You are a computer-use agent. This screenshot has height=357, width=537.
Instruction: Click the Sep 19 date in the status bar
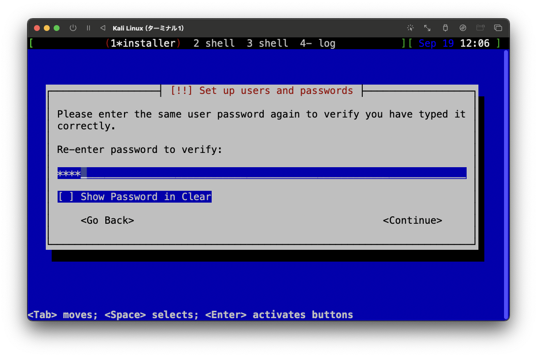point(435,43)
